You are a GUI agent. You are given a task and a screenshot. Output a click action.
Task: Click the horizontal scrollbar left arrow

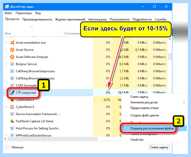point(5,139)
